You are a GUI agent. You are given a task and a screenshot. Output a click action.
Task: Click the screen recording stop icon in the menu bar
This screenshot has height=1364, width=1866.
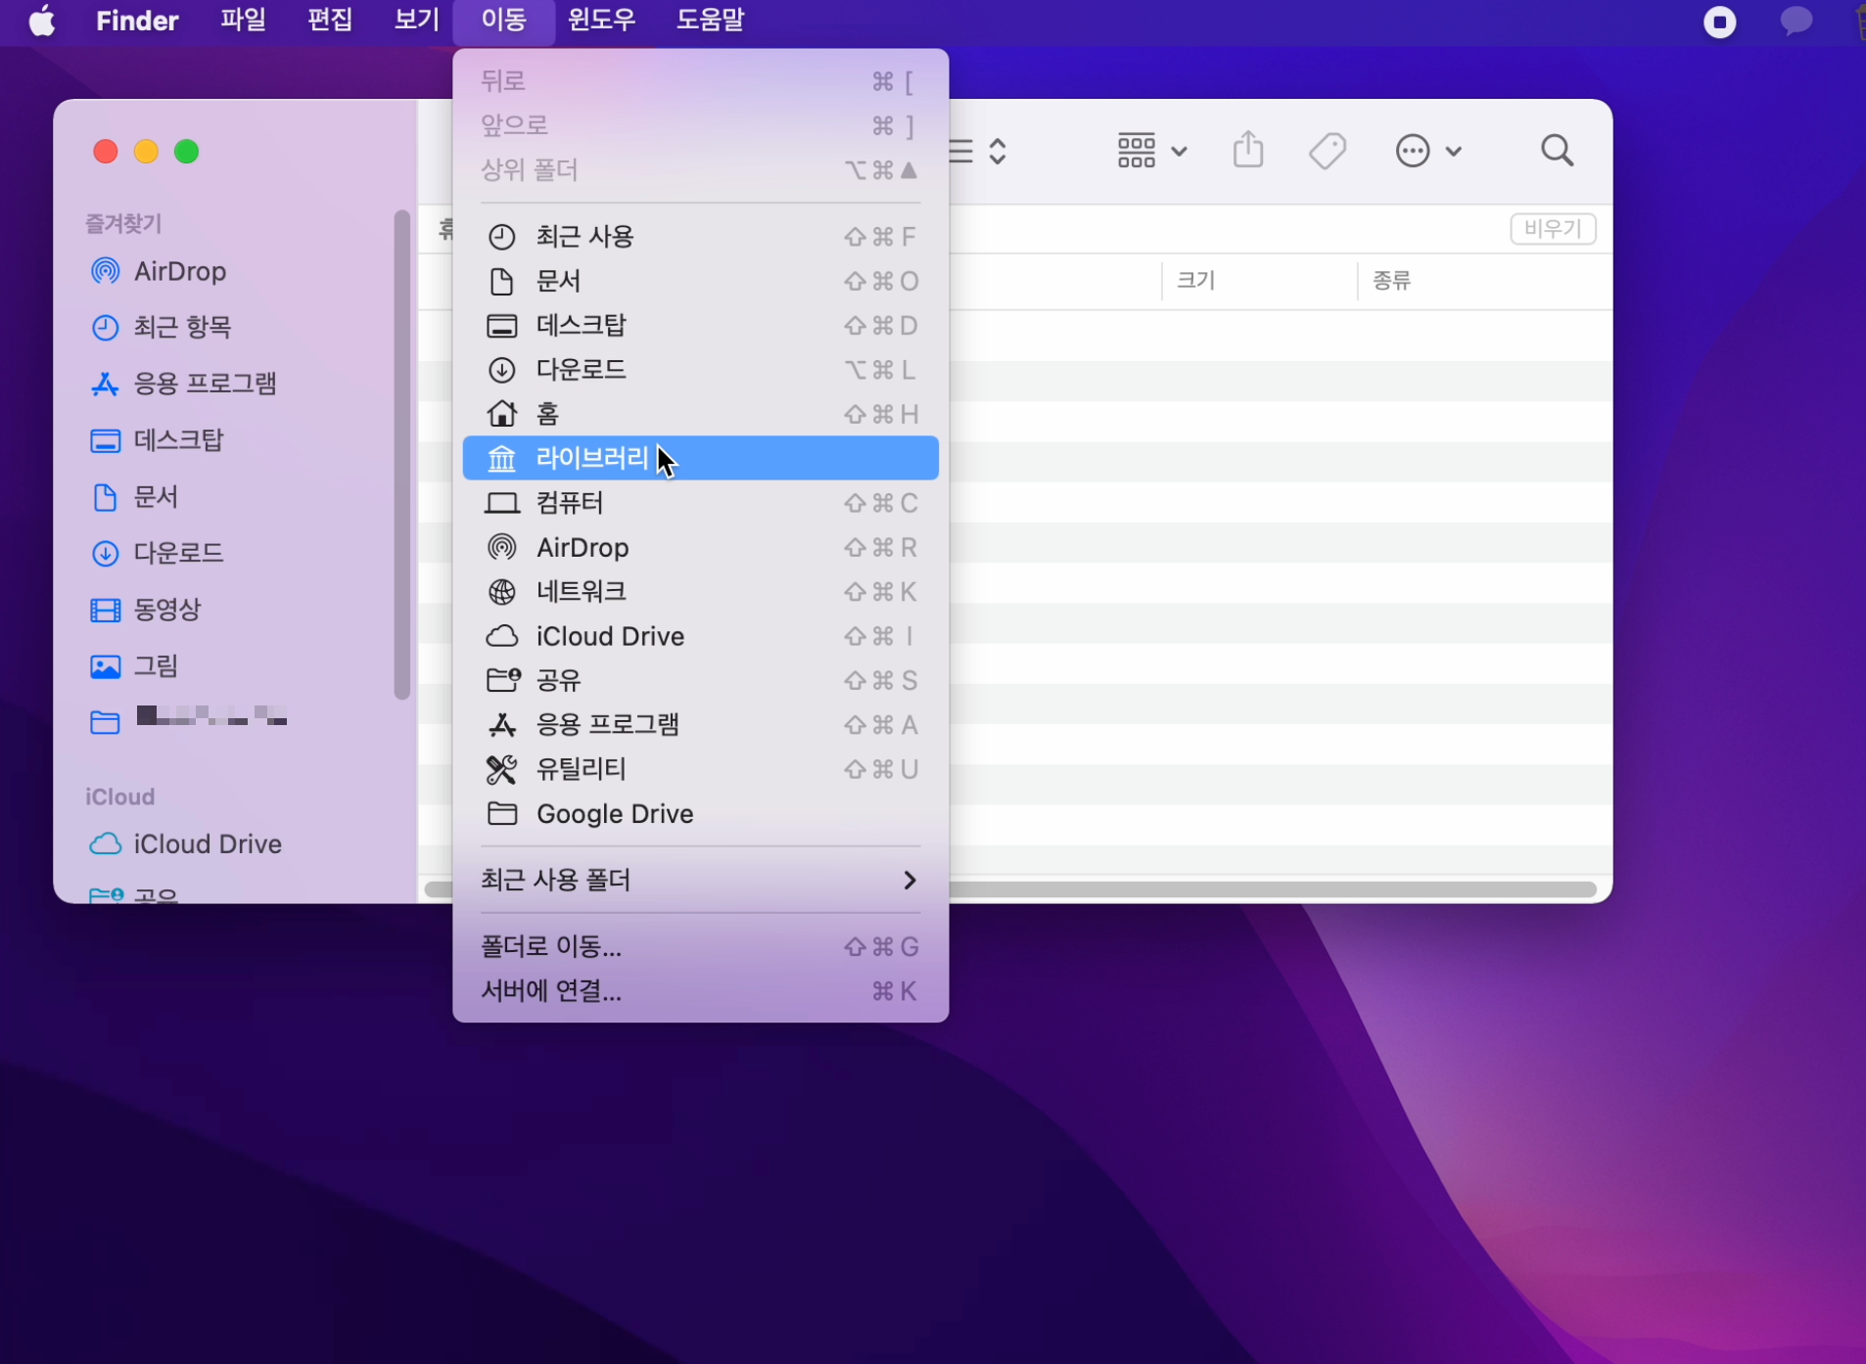(1719, 22)
